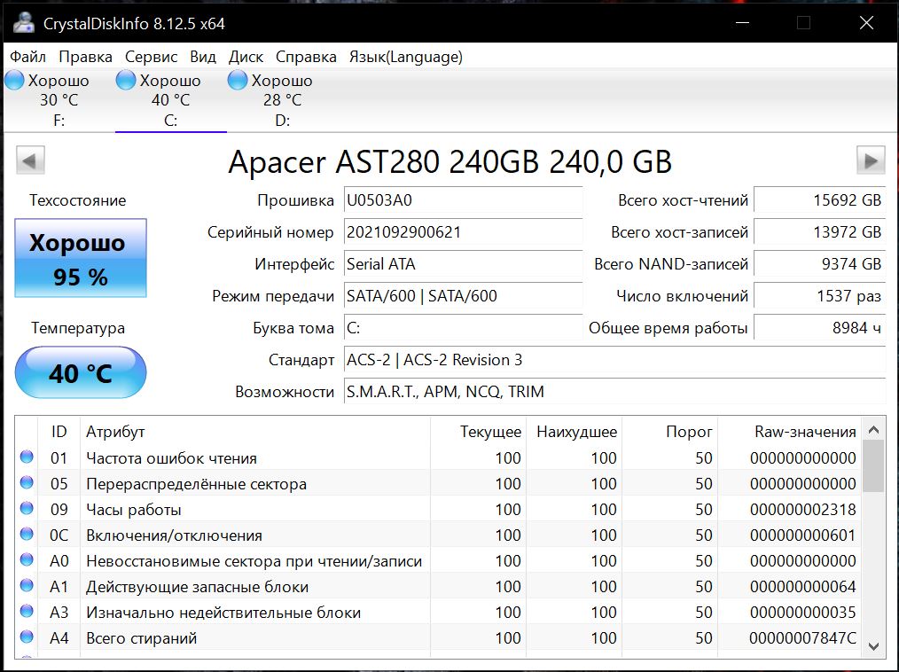Open the Сервис menu
This screenshot has width=899, height=672.
(x=152, y=57)
